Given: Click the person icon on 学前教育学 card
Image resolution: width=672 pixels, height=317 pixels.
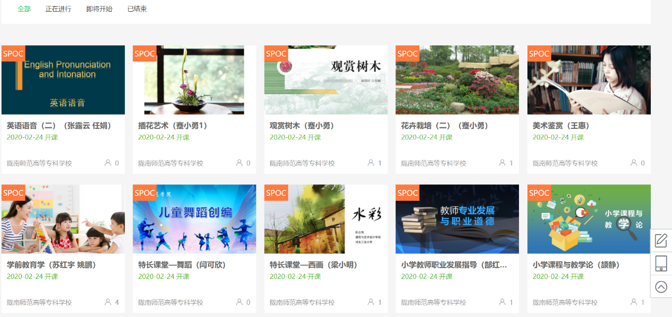Looking at the screenshot, I should click(x=108, y=302).
